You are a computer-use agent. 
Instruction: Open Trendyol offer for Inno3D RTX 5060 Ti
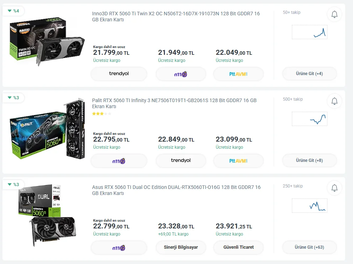coord(119,74)
